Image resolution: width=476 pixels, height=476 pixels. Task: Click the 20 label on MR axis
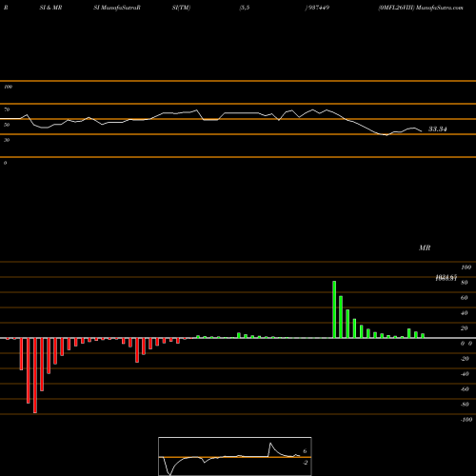(x=465, y=328)
